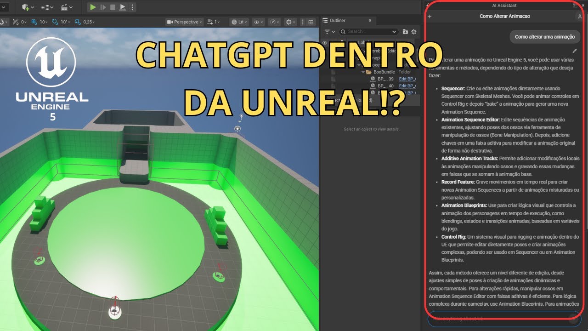Click the 'Como alterar uma animação' message bubble

point(545,37)
